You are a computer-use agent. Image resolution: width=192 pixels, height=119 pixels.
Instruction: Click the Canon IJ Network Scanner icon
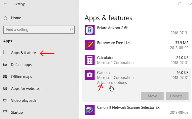[x=90, y=110]
